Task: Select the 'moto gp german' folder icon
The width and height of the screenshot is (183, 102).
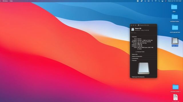Action: tap(175, 28)
